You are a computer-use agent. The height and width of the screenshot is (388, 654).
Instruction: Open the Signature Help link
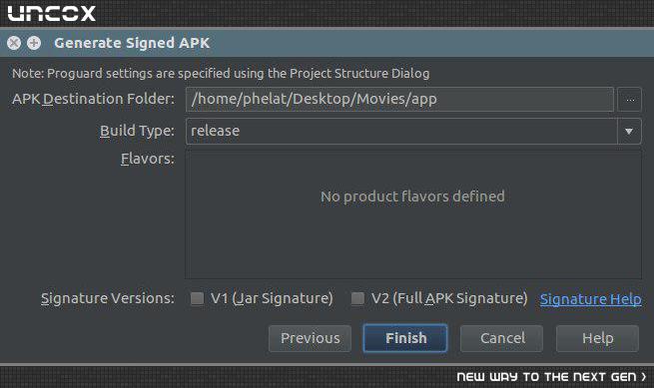click(x=591, y=299)
